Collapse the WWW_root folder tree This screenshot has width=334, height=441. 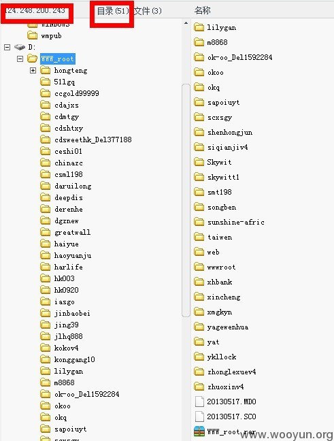[20, 59]
